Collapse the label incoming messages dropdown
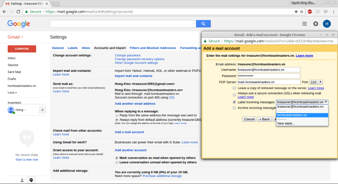 click(302, 102)
